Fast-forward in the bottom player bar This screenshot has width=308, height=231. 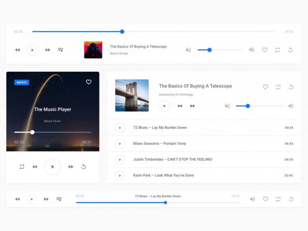tap(46, 199)
